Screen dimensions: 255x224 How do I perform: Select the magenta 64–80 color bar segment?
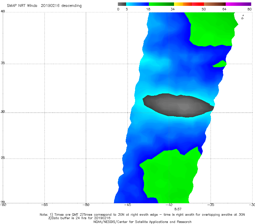pos(238,4)
